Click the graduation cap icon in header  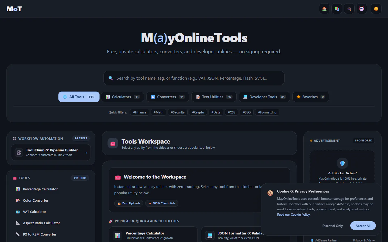point(349,9)
